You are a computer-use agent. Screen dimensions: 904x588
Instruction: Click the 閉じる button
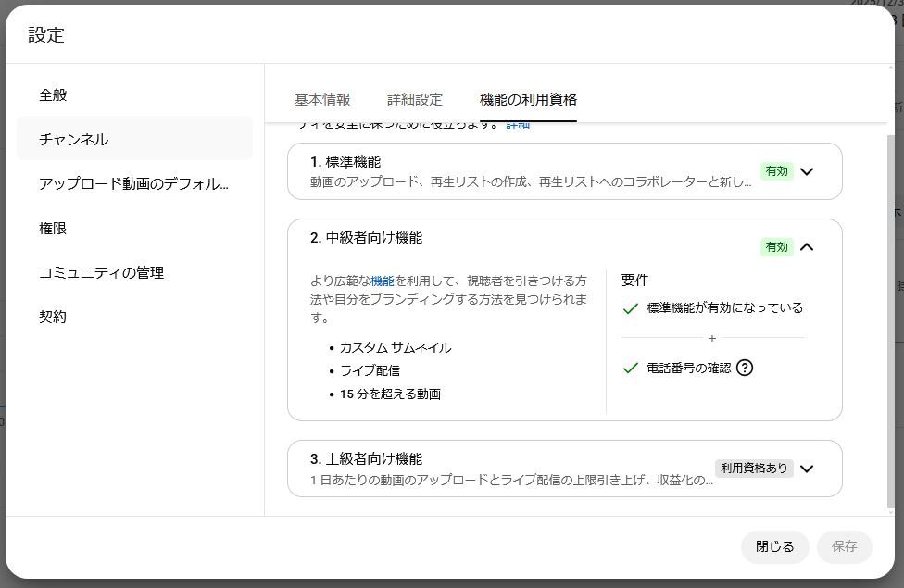point(774,546)
